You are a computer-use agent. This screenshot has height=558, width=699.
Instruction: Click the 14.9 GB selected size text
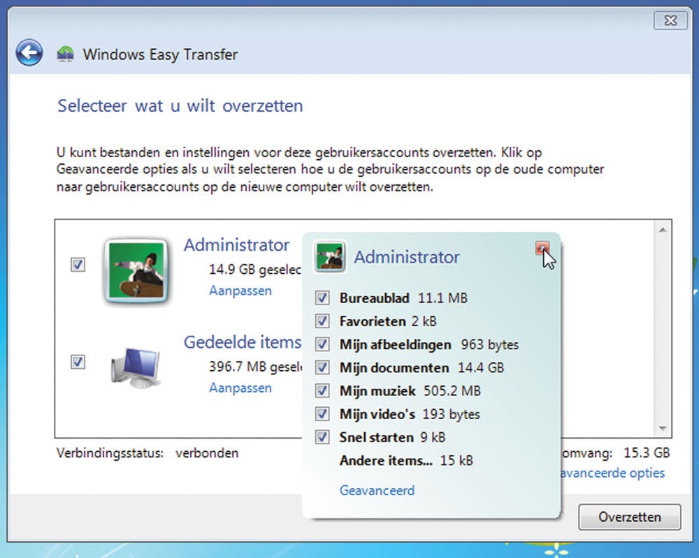tap(255, 270)
